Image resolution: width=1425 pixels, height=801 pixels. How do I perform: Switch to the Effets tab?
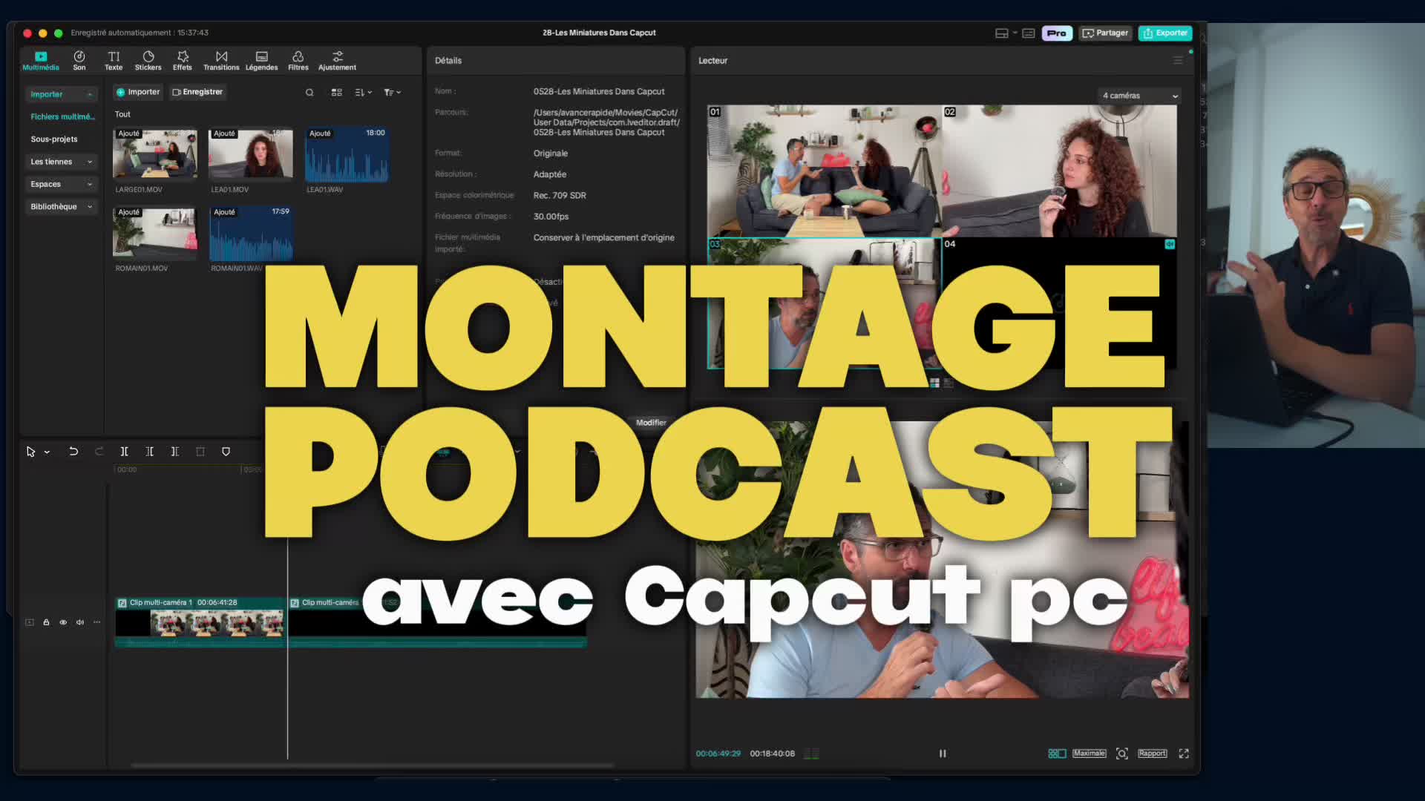click(x=183, y=61)
